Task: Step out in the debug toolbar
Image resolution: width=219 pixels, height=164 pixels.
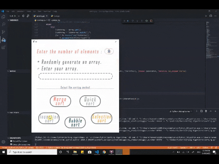Action: click(142, 21)
